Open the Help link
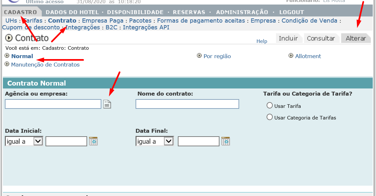Screen dimensions: 376x196 click(x=262, y=41)
